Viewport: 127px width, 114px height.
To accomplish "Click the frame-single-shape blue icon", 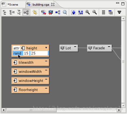I will [74, 12].
